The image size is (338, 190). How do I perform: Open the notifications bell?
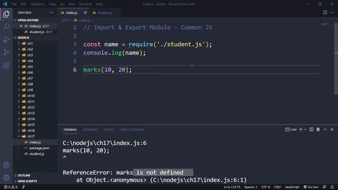click(332, 187)
